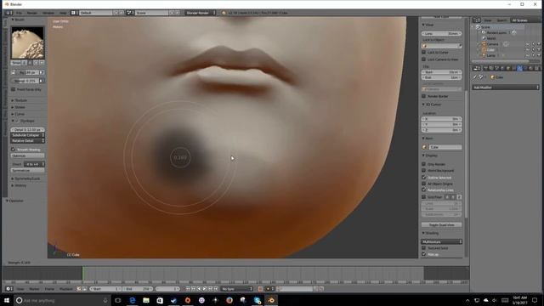
Task: Open the Help menu
Action: [63, 13]
